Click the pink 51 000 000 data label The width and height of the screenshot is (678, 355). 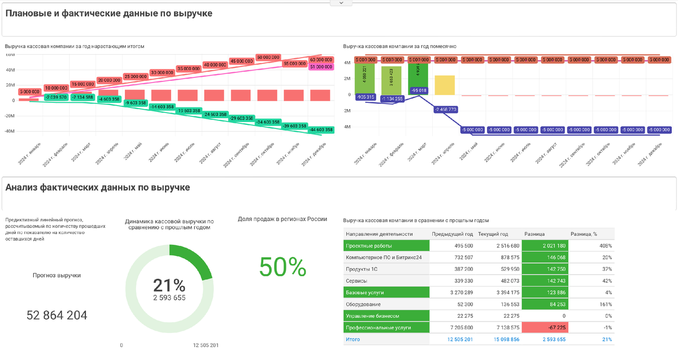pos(321,67)
